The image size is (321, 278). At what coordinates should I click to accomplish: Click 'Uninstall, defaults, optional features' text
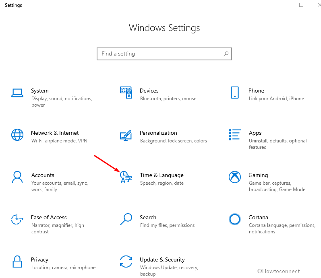(278, 144)
